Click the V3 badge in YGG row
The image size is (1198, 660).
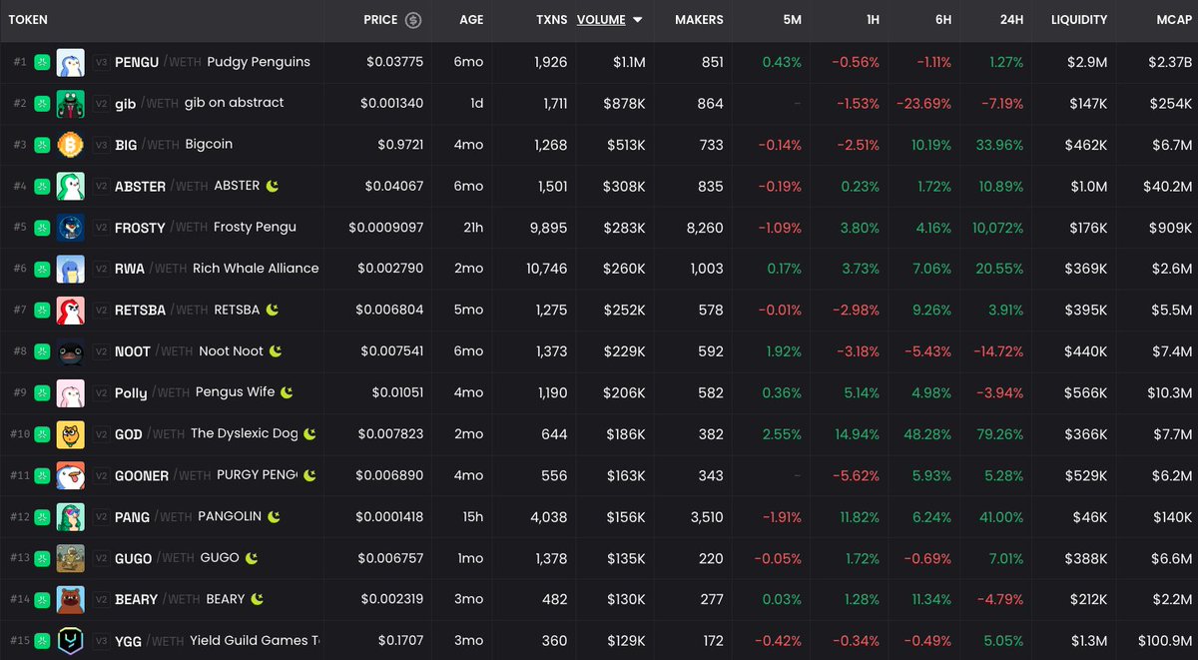click(101, 641)
